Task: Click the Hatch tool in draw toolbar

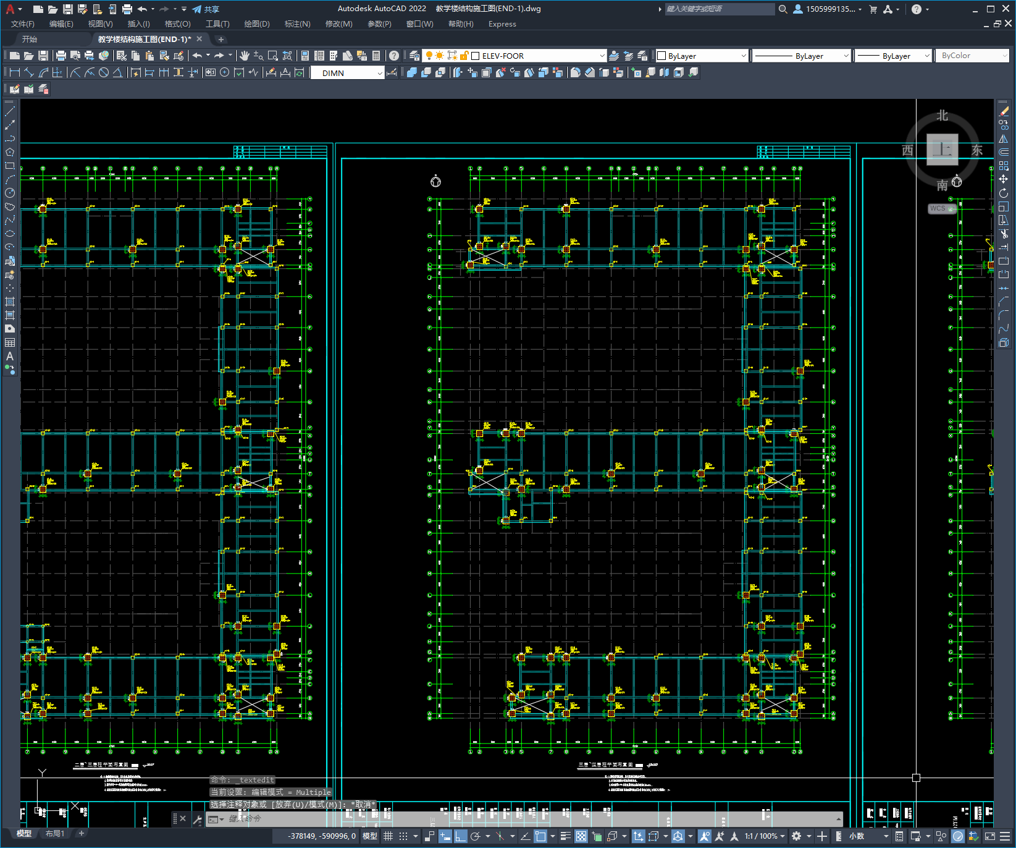Action: [10, 302]
